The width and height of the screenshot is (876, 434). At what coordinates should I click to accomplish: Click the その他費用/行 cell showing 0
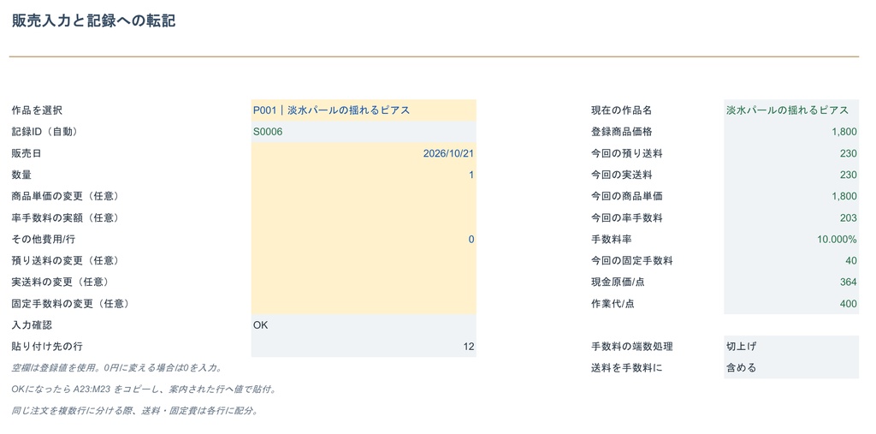364,240
